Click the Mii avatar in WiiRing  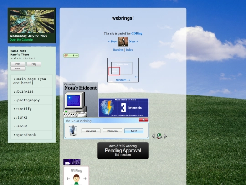(77, 180)
